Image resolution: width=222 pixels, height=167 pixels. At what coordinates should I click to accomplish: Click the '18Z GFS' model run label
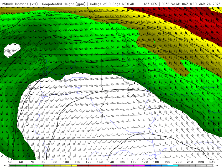click(150, 4)
